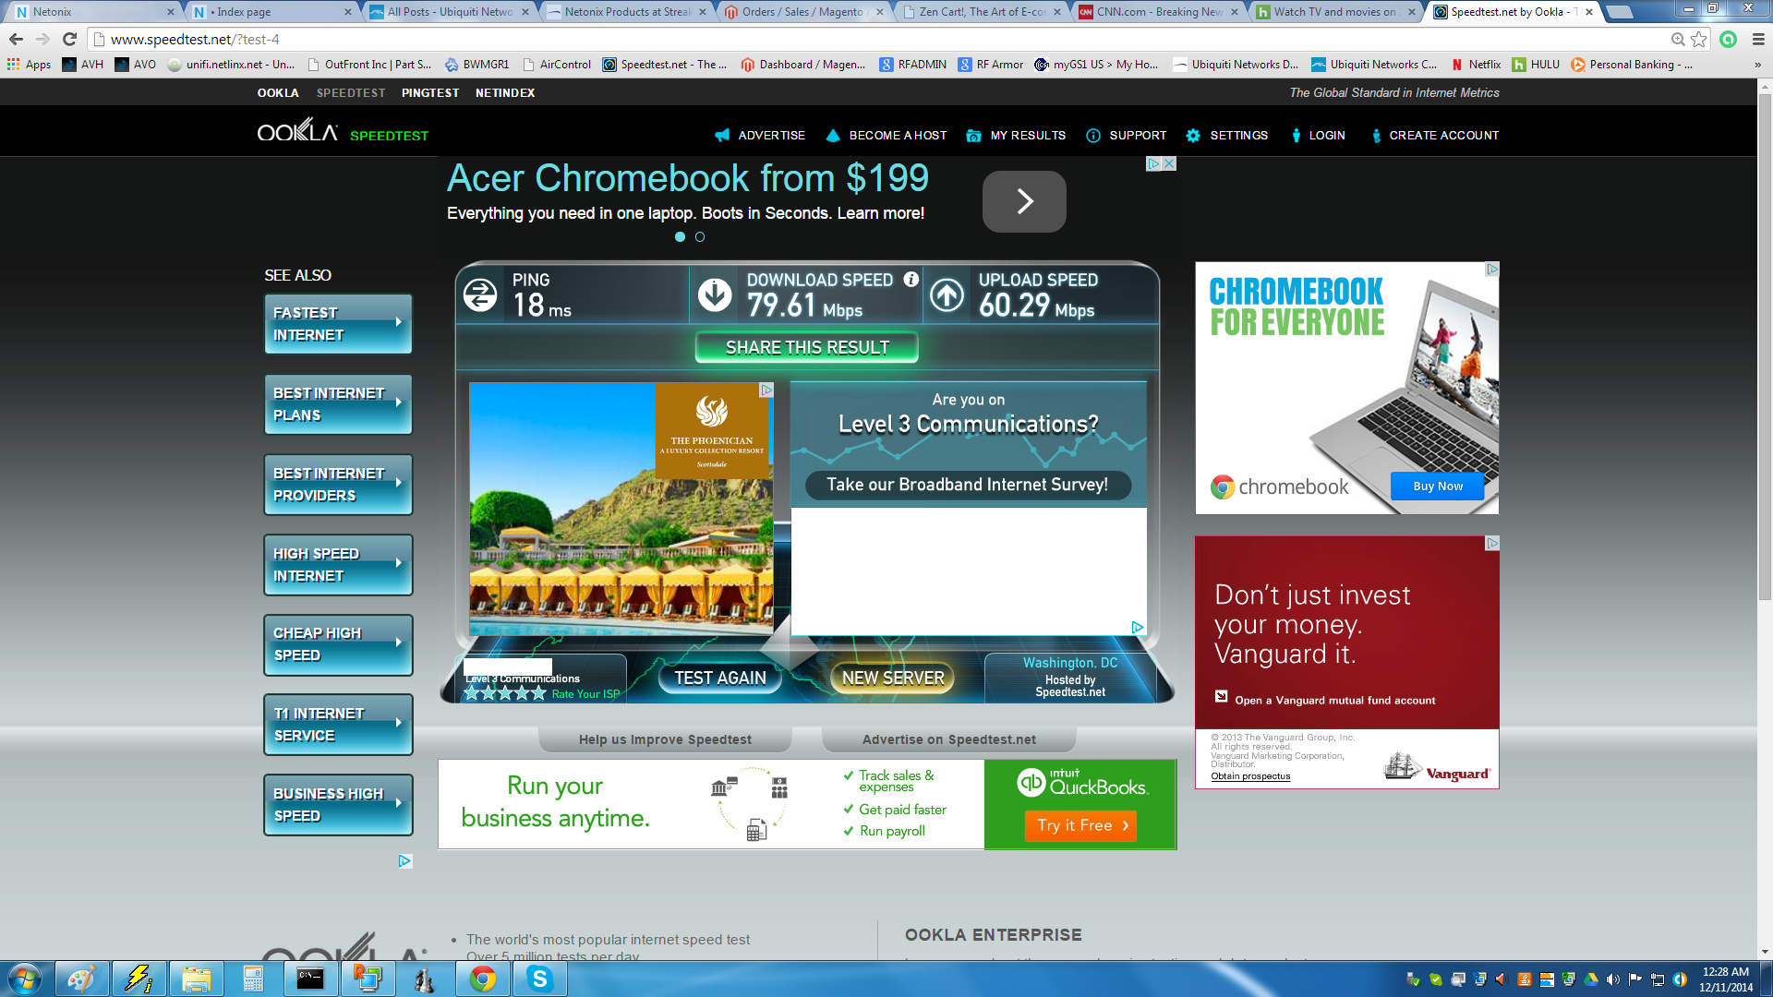Rate your ISP with the stars

point(505,693)
